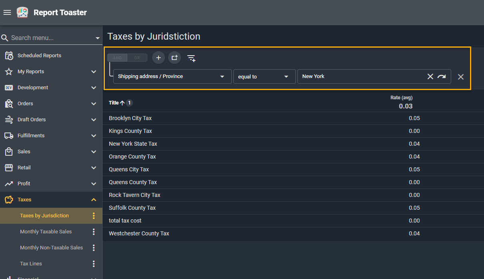This screenshot has width=484, height=279.
Task: Open options for Taxes by Jurisdiction
Action: (x=94, y=216)
